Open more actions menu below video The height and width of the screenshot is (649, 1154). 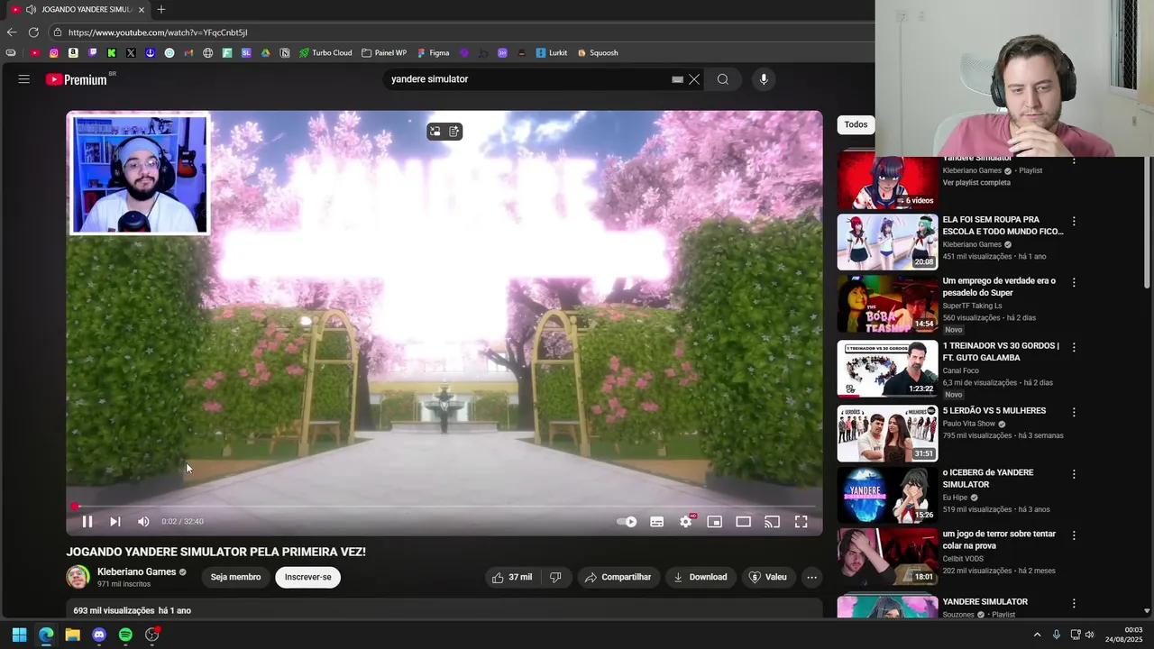pos(811,577)
